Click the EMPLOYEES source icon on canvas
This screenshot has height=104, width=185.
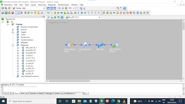tap(70, 45)
